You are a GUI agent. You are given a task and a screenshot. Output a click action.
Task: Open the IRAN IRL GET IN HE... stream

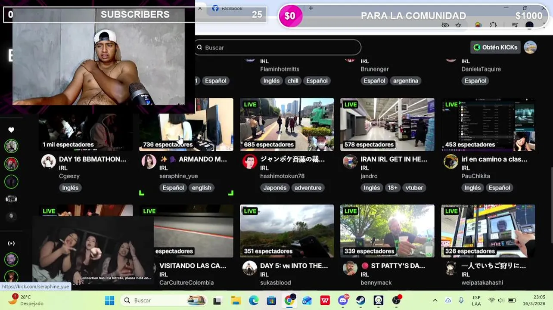point(394,159)
